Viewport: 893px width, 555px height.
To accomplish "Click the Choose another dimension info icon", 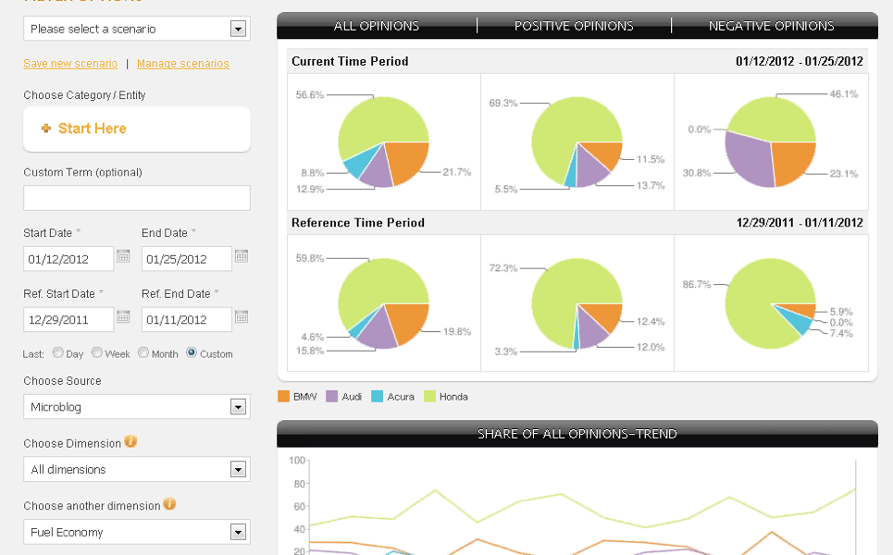I will tap(169, 504).
